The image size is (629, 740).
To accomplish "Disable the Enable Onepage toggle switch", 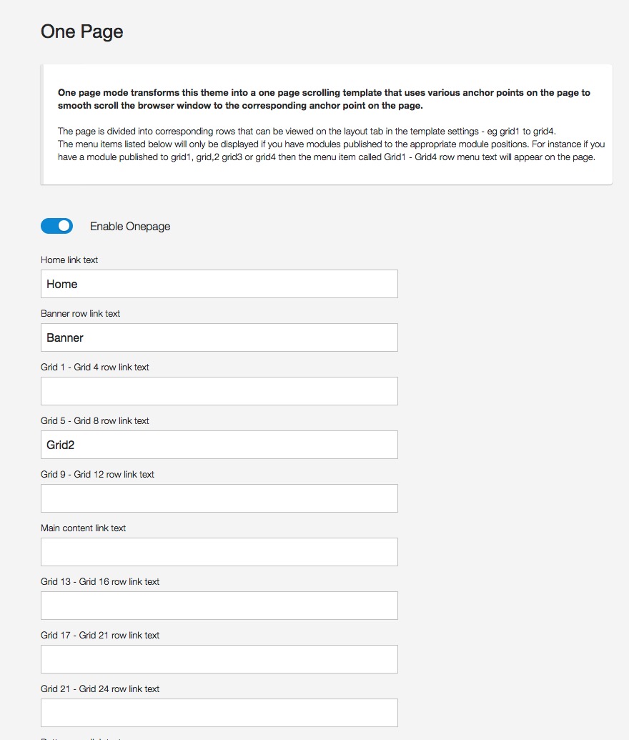I will [56, 226].
